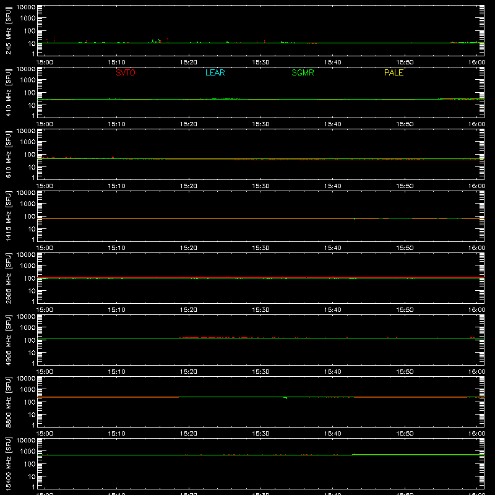Select the 610 MHz [SFU] axis title
The image size is (495, 495).
8,154
